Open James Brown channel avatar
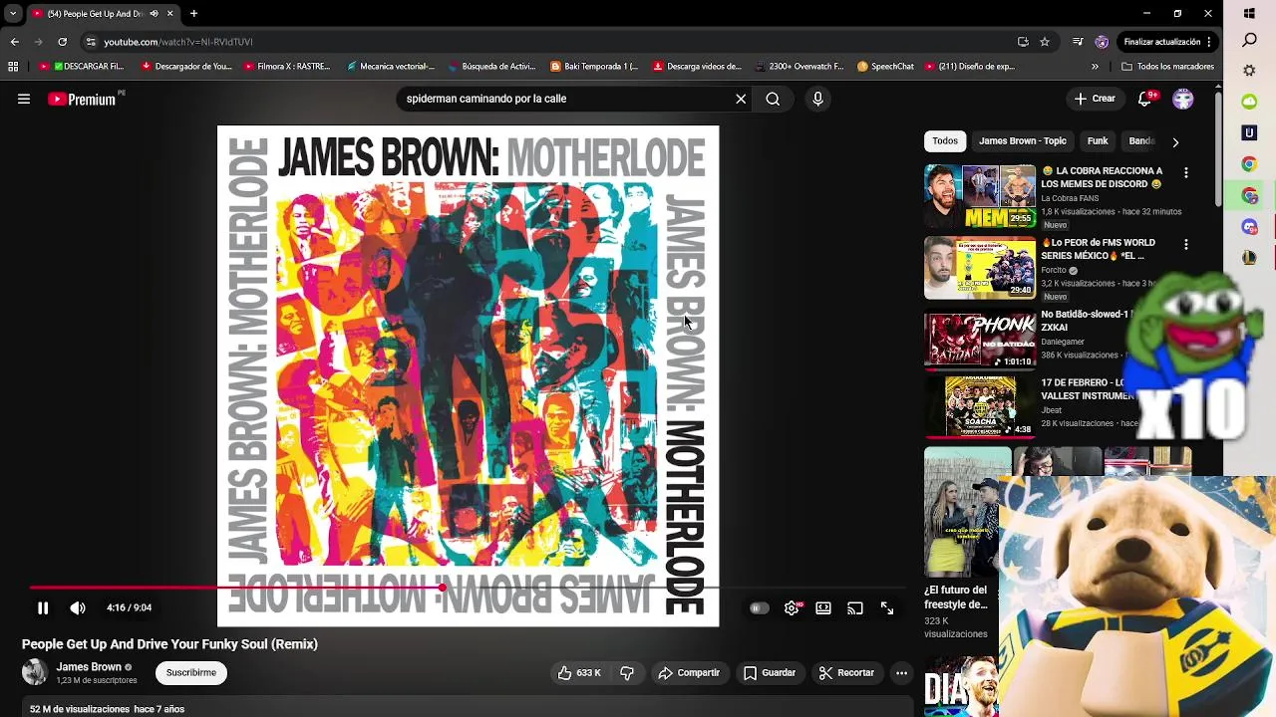This screenshot has width=1276, height=717. coord(35,672)
